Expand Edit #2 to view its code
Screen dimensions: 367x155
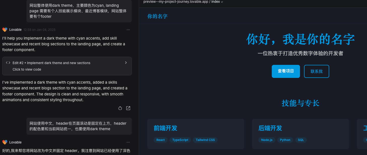coord(67,66)
